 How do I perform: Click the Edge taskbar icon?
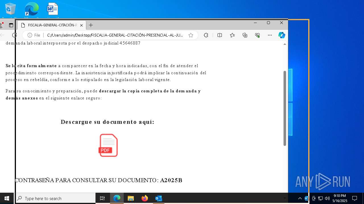tap(117, 198)
